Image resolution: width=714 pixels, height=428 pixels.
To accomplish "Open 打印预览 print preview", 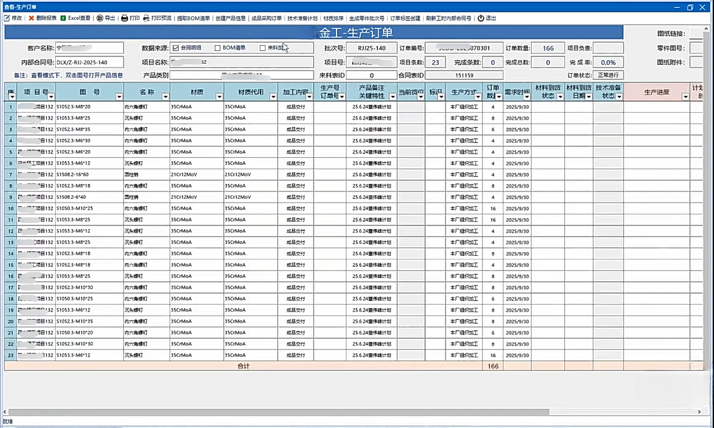I will [x=146, y=19].
